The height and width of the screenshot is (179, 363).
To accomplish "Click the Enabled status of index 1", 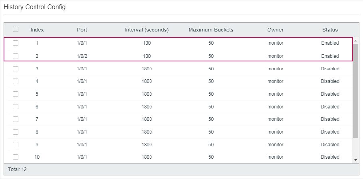I will pyautogui.click(x=330, y=43).
